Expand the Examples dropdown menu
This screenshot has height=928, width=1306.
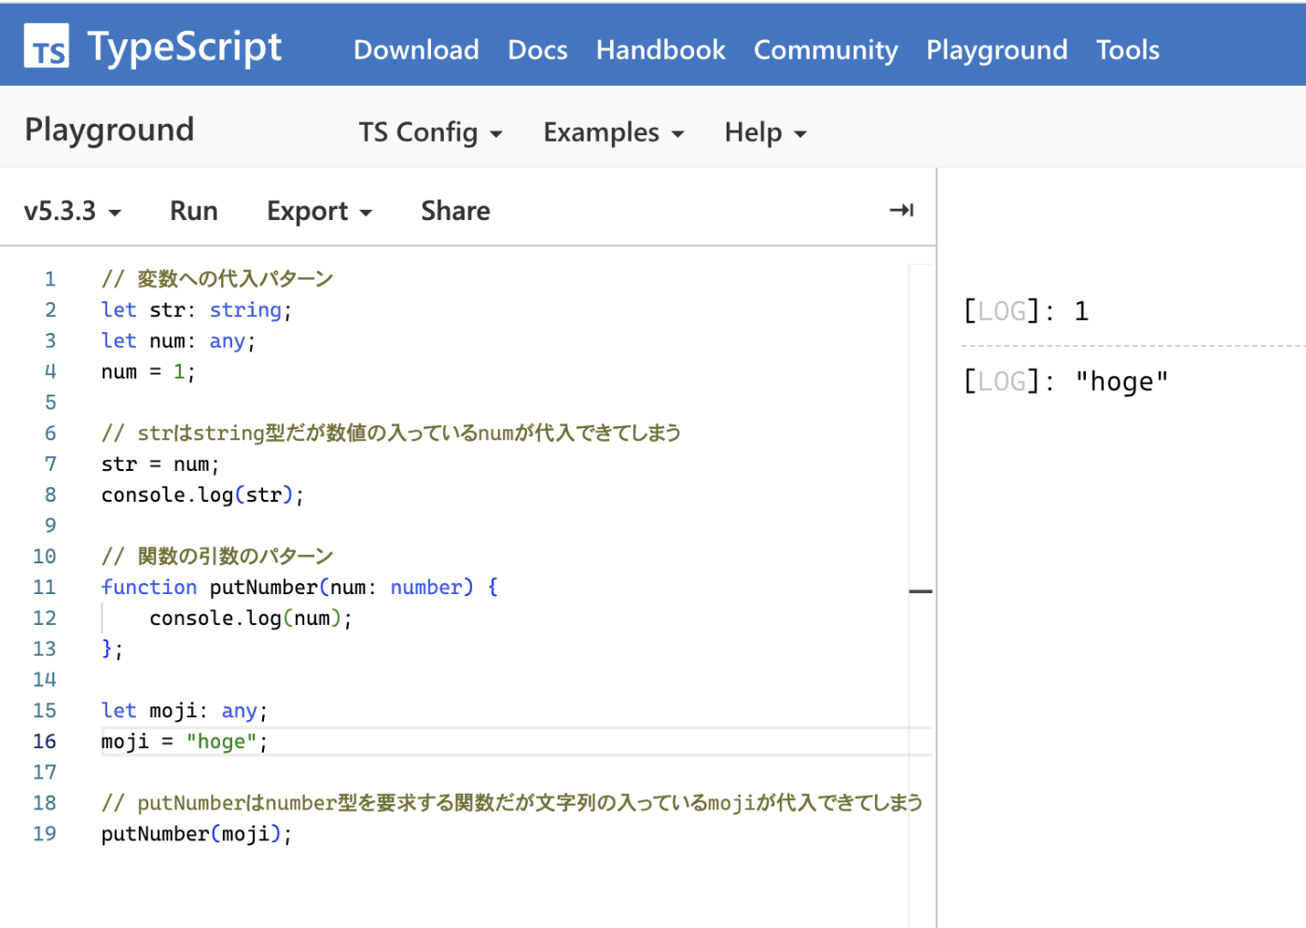(614, 132)
